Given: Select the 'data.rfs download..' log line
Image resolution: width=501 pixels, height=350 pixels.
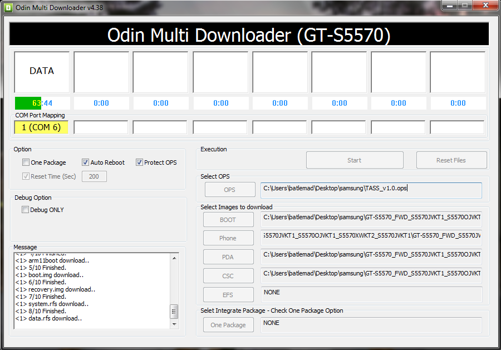Looking at the screenshot, I should 48,318.
